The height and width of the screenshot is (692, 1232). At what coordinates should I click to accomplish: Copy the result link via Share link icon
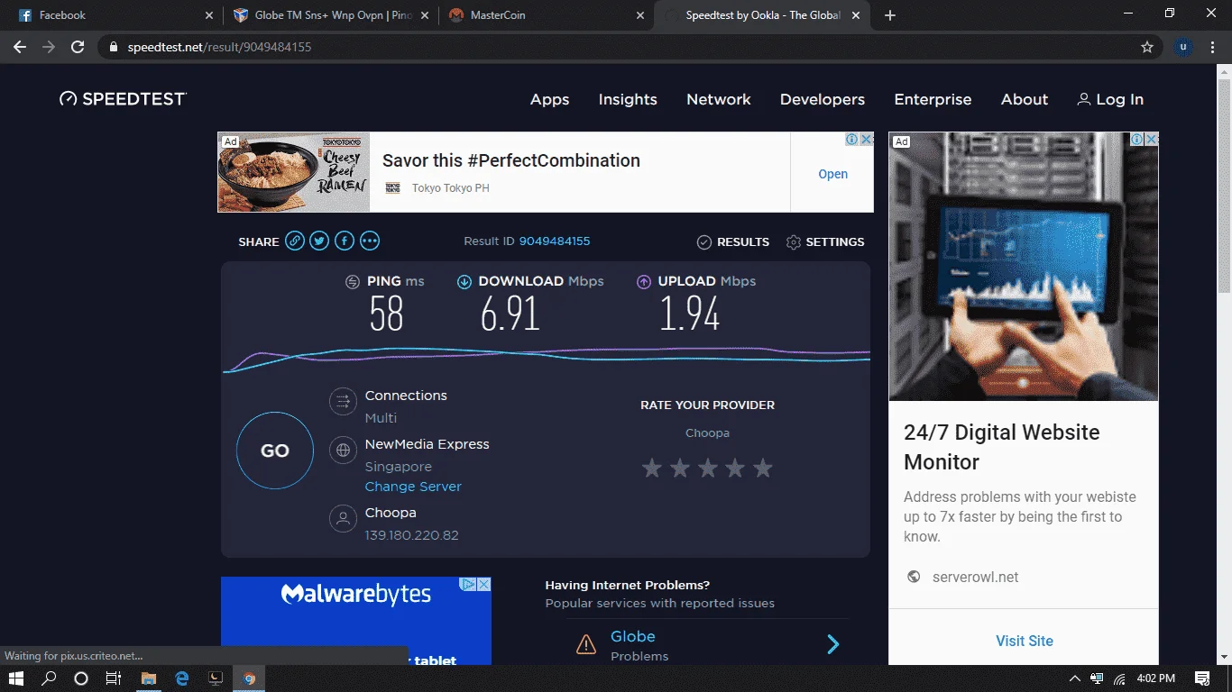[x=294, y=241]
